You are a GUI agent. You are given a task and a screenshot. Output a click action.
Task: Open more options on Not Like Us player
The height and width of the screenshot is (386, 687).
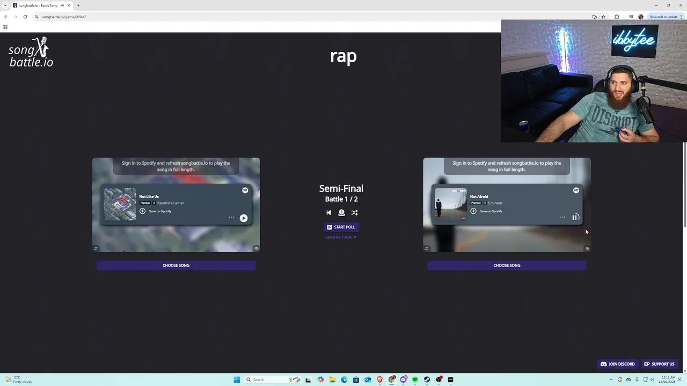click(231, 217)
